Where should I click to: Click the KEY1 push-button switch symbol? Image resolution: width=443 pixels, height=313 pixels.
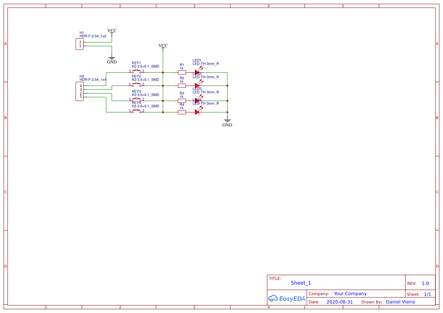[136, 71]
